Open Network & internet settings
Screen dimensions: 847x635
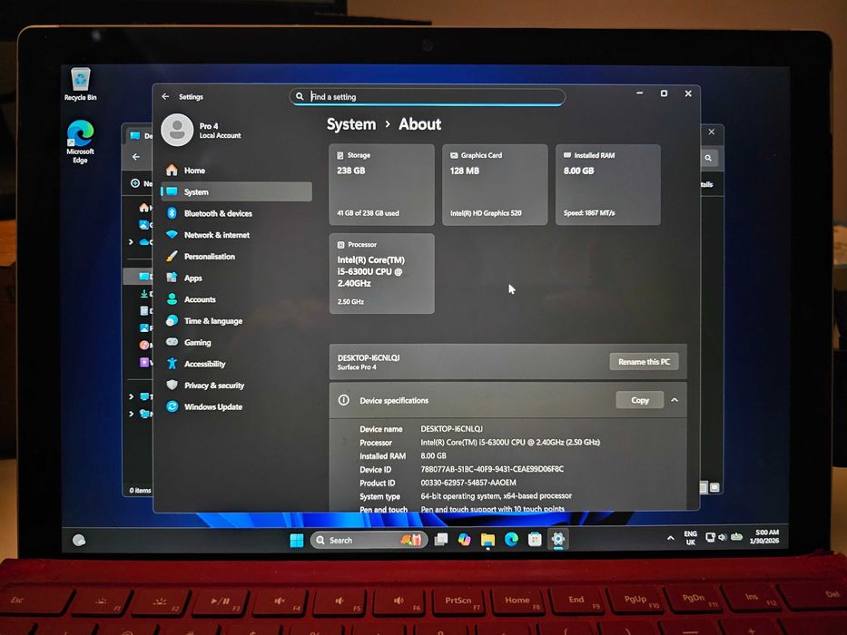click(x=237, y=235)
